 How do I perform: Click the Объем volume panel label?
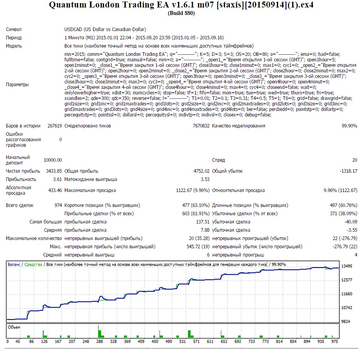[14, 327]
